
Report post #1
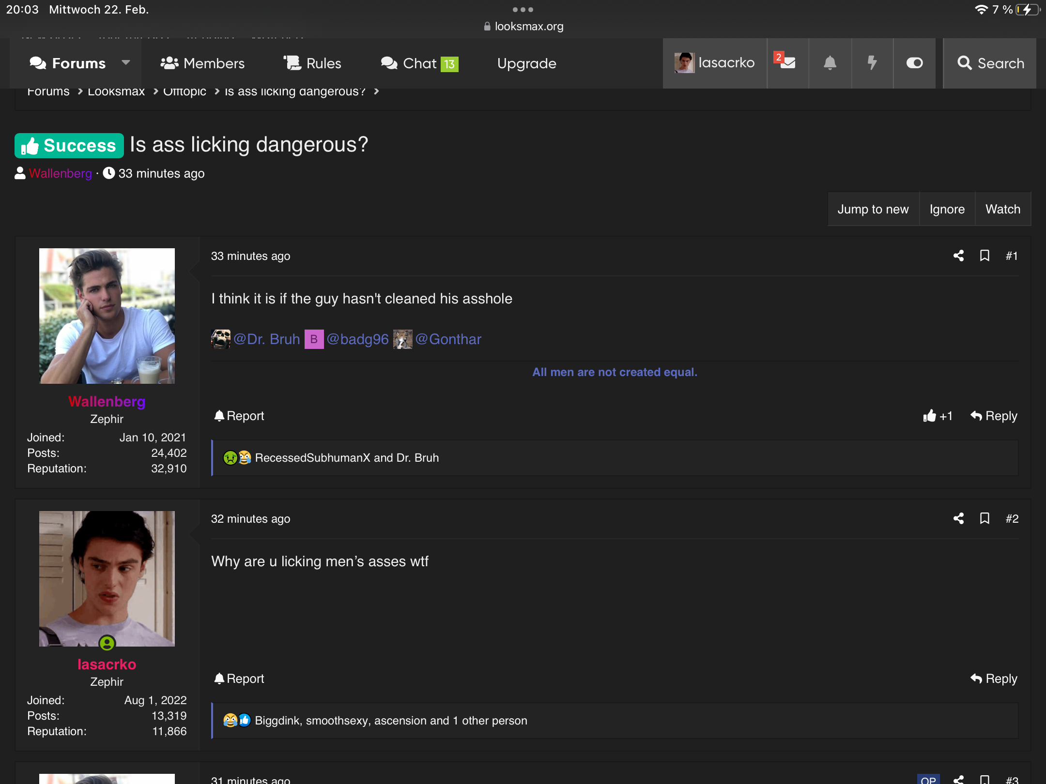pyautogui.click(x=239, y=416)
